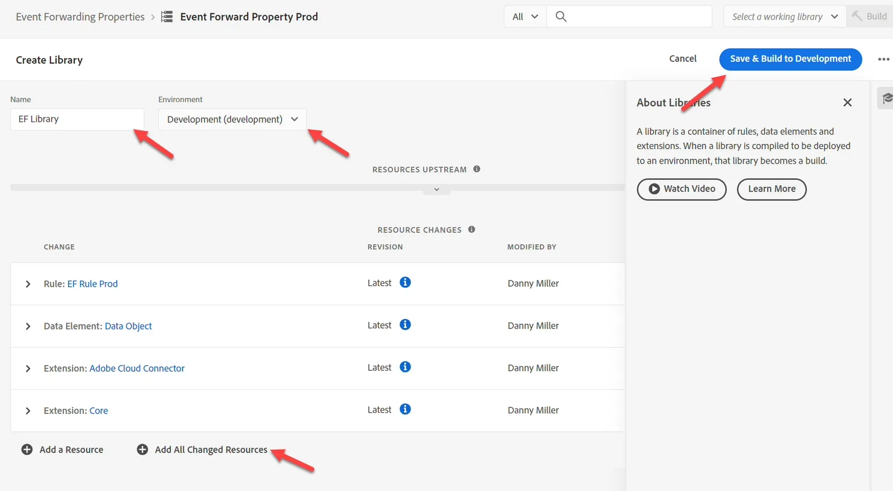The height and width of the screenshot is (491, 893).
Task: Click the library Name input field
Action: coord(77,119)
